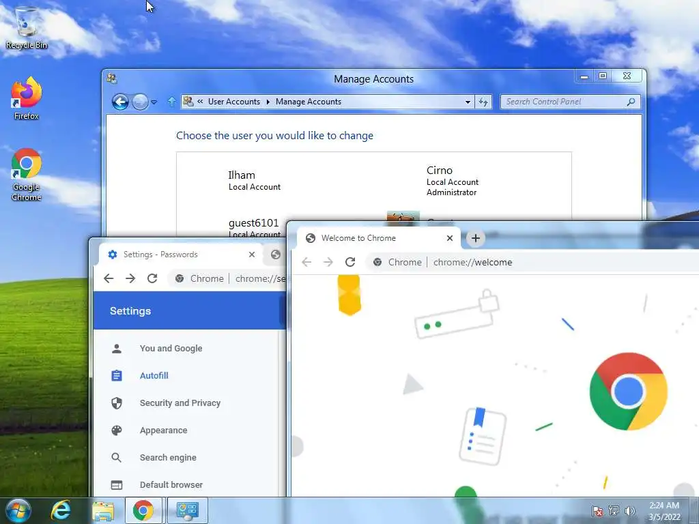
Task: Close the Settings - Passwords tab
Action: (252, 254)
